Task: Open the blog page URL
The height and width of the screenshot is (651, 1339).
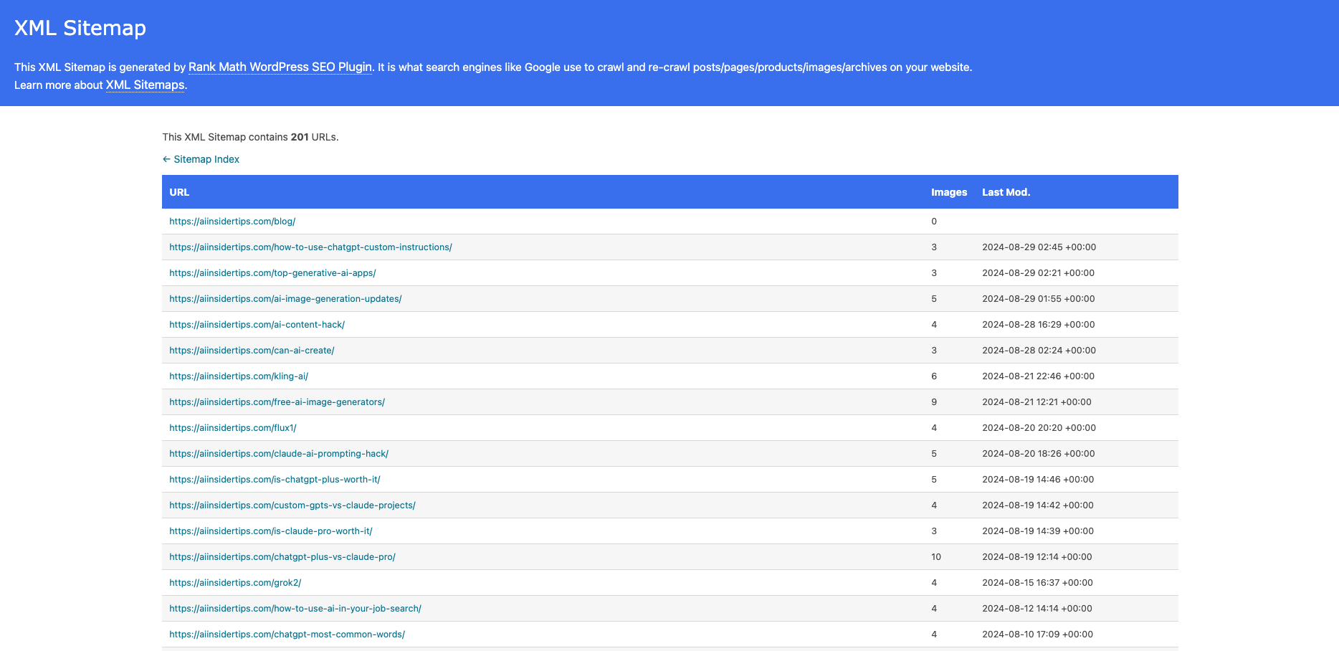Action: click(232, 221)
